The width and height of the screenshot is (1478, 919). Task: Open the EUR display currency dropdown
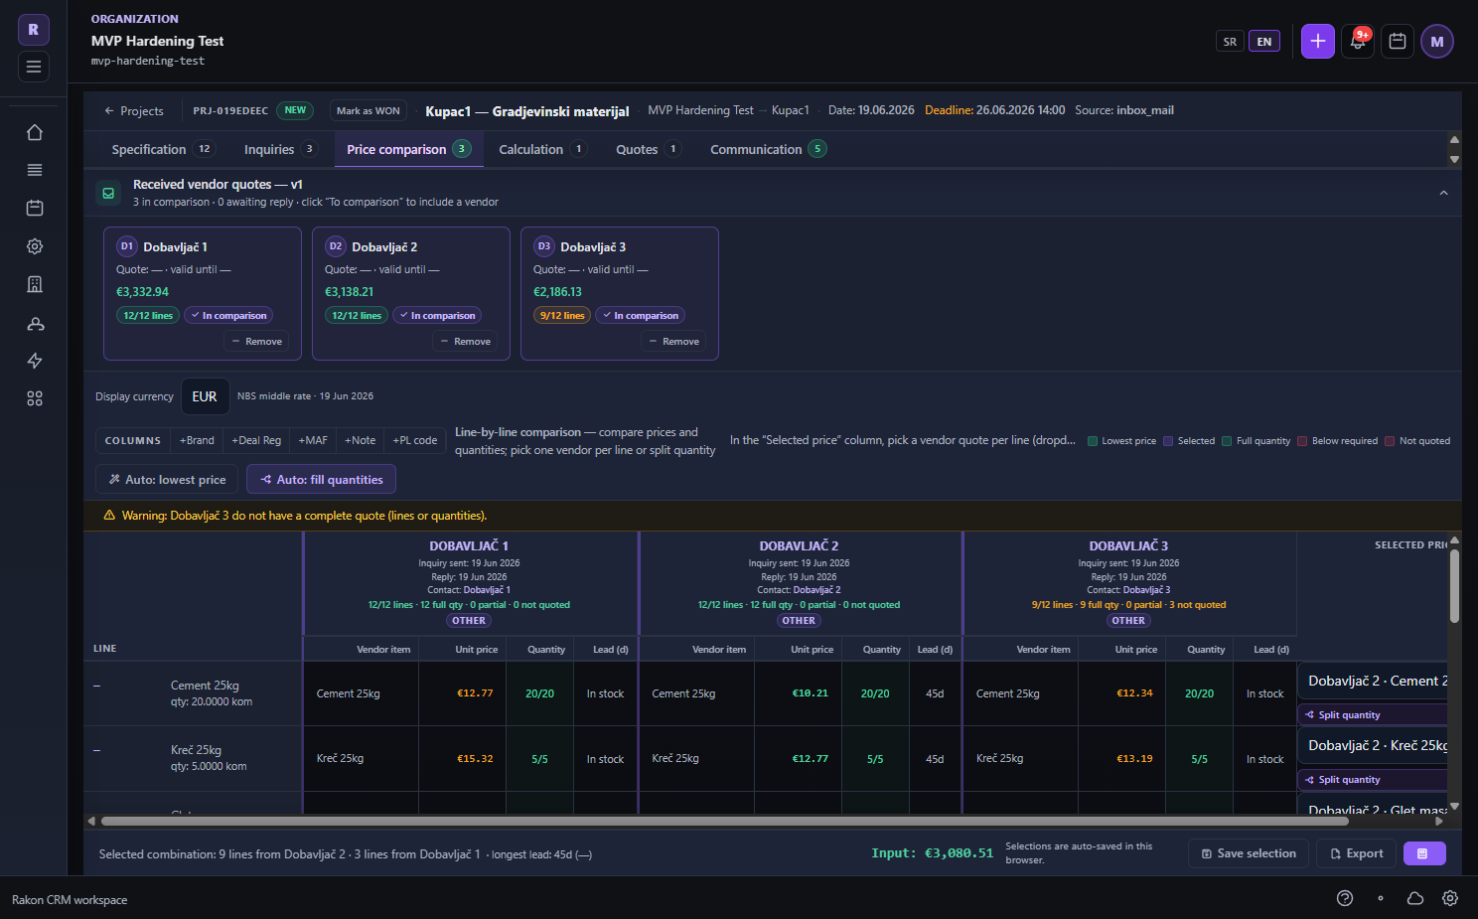point(205,396)
